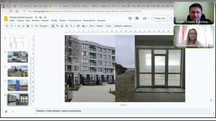
Task: Open the Вставка menu
Action: click(x=35, y=21)
